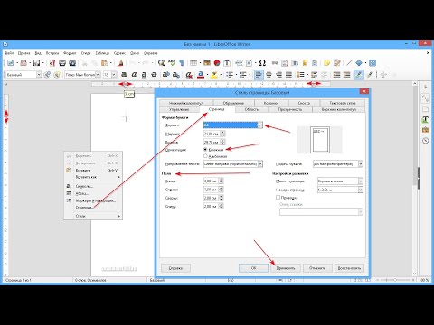This screenshot has height=325, width=434.
Task: Switch to the Прозрачность tab
Action: [290, 109]
